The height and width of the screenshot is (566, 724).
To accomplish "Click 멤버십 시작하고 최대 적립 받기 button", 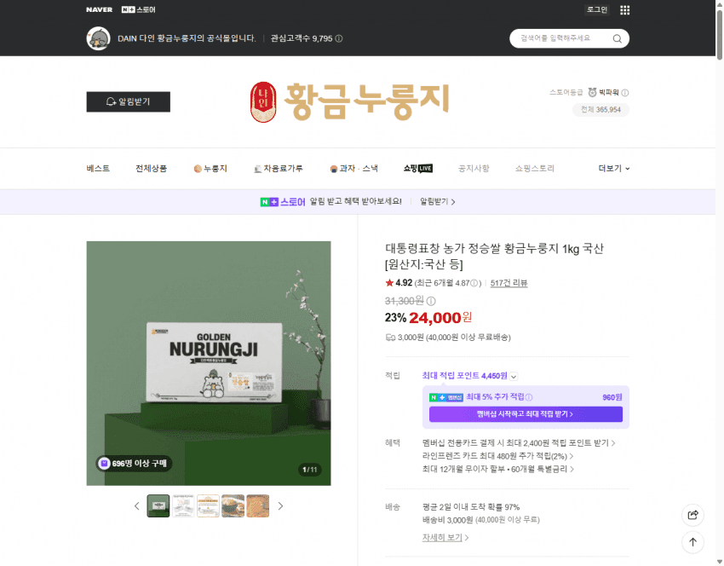I will click(526, 414).
